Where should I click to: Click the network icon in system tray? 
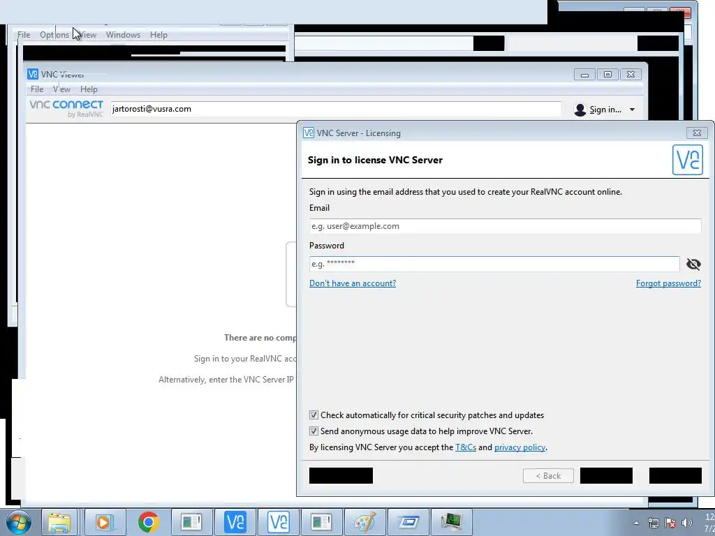654,523
